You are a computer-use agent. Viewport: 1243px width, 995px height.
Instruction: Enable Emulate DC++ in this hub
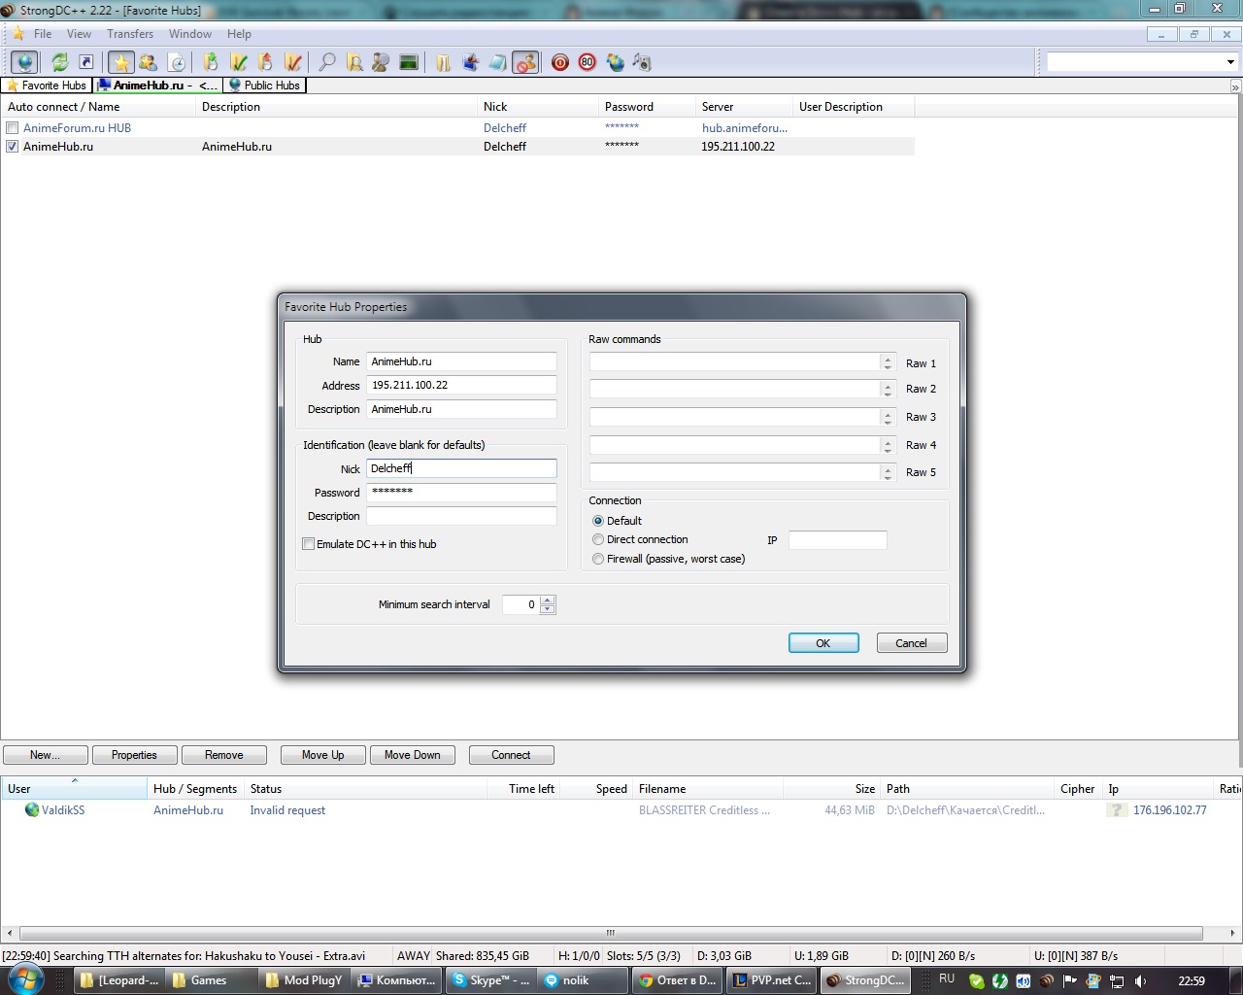click(309, 544)
